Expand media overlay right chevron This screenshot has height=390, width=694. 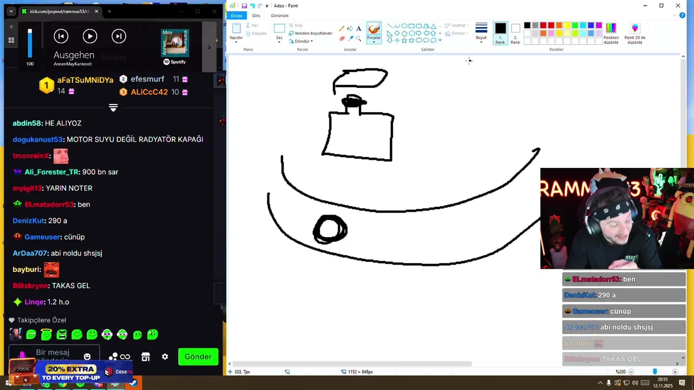pyautogui.click(x=209, y=47)
